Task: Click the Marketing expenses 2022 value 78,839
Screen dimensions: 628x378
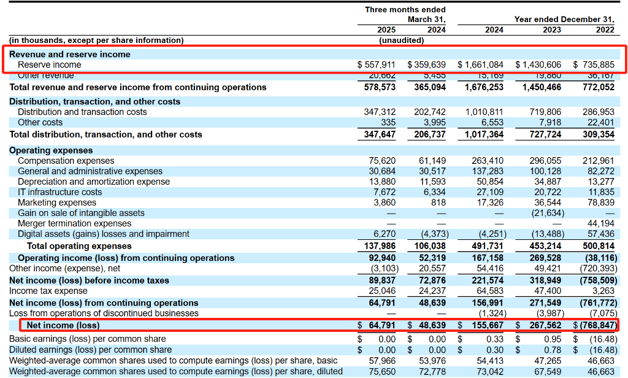Action: coord(599,203)
